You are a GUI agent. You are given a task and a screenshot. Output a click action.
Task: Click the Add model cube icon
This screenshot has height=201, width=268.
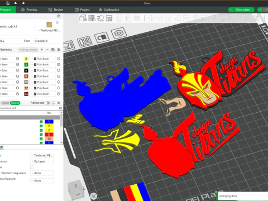tap(83, 18)
